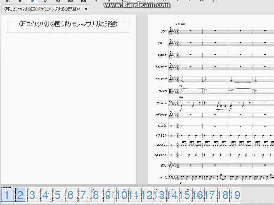
Task: Select the F ホルン staff label
Action: pos(162,55)
